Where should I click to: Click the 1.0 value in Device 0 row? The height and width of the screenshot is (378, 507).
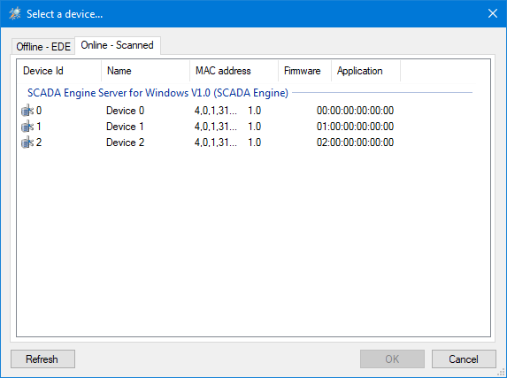pos(255,111)
